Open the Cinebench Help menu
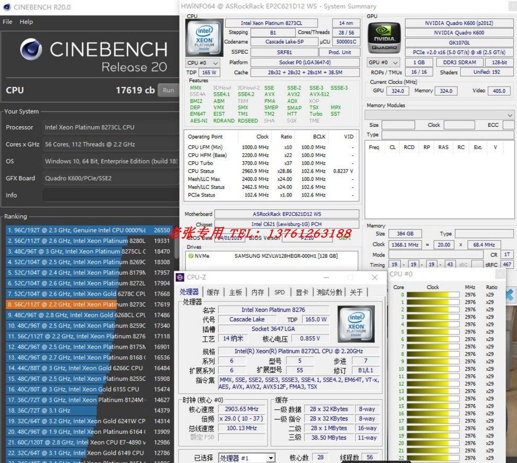Viewport: 517px width, 463px height. tap(27, 22)
